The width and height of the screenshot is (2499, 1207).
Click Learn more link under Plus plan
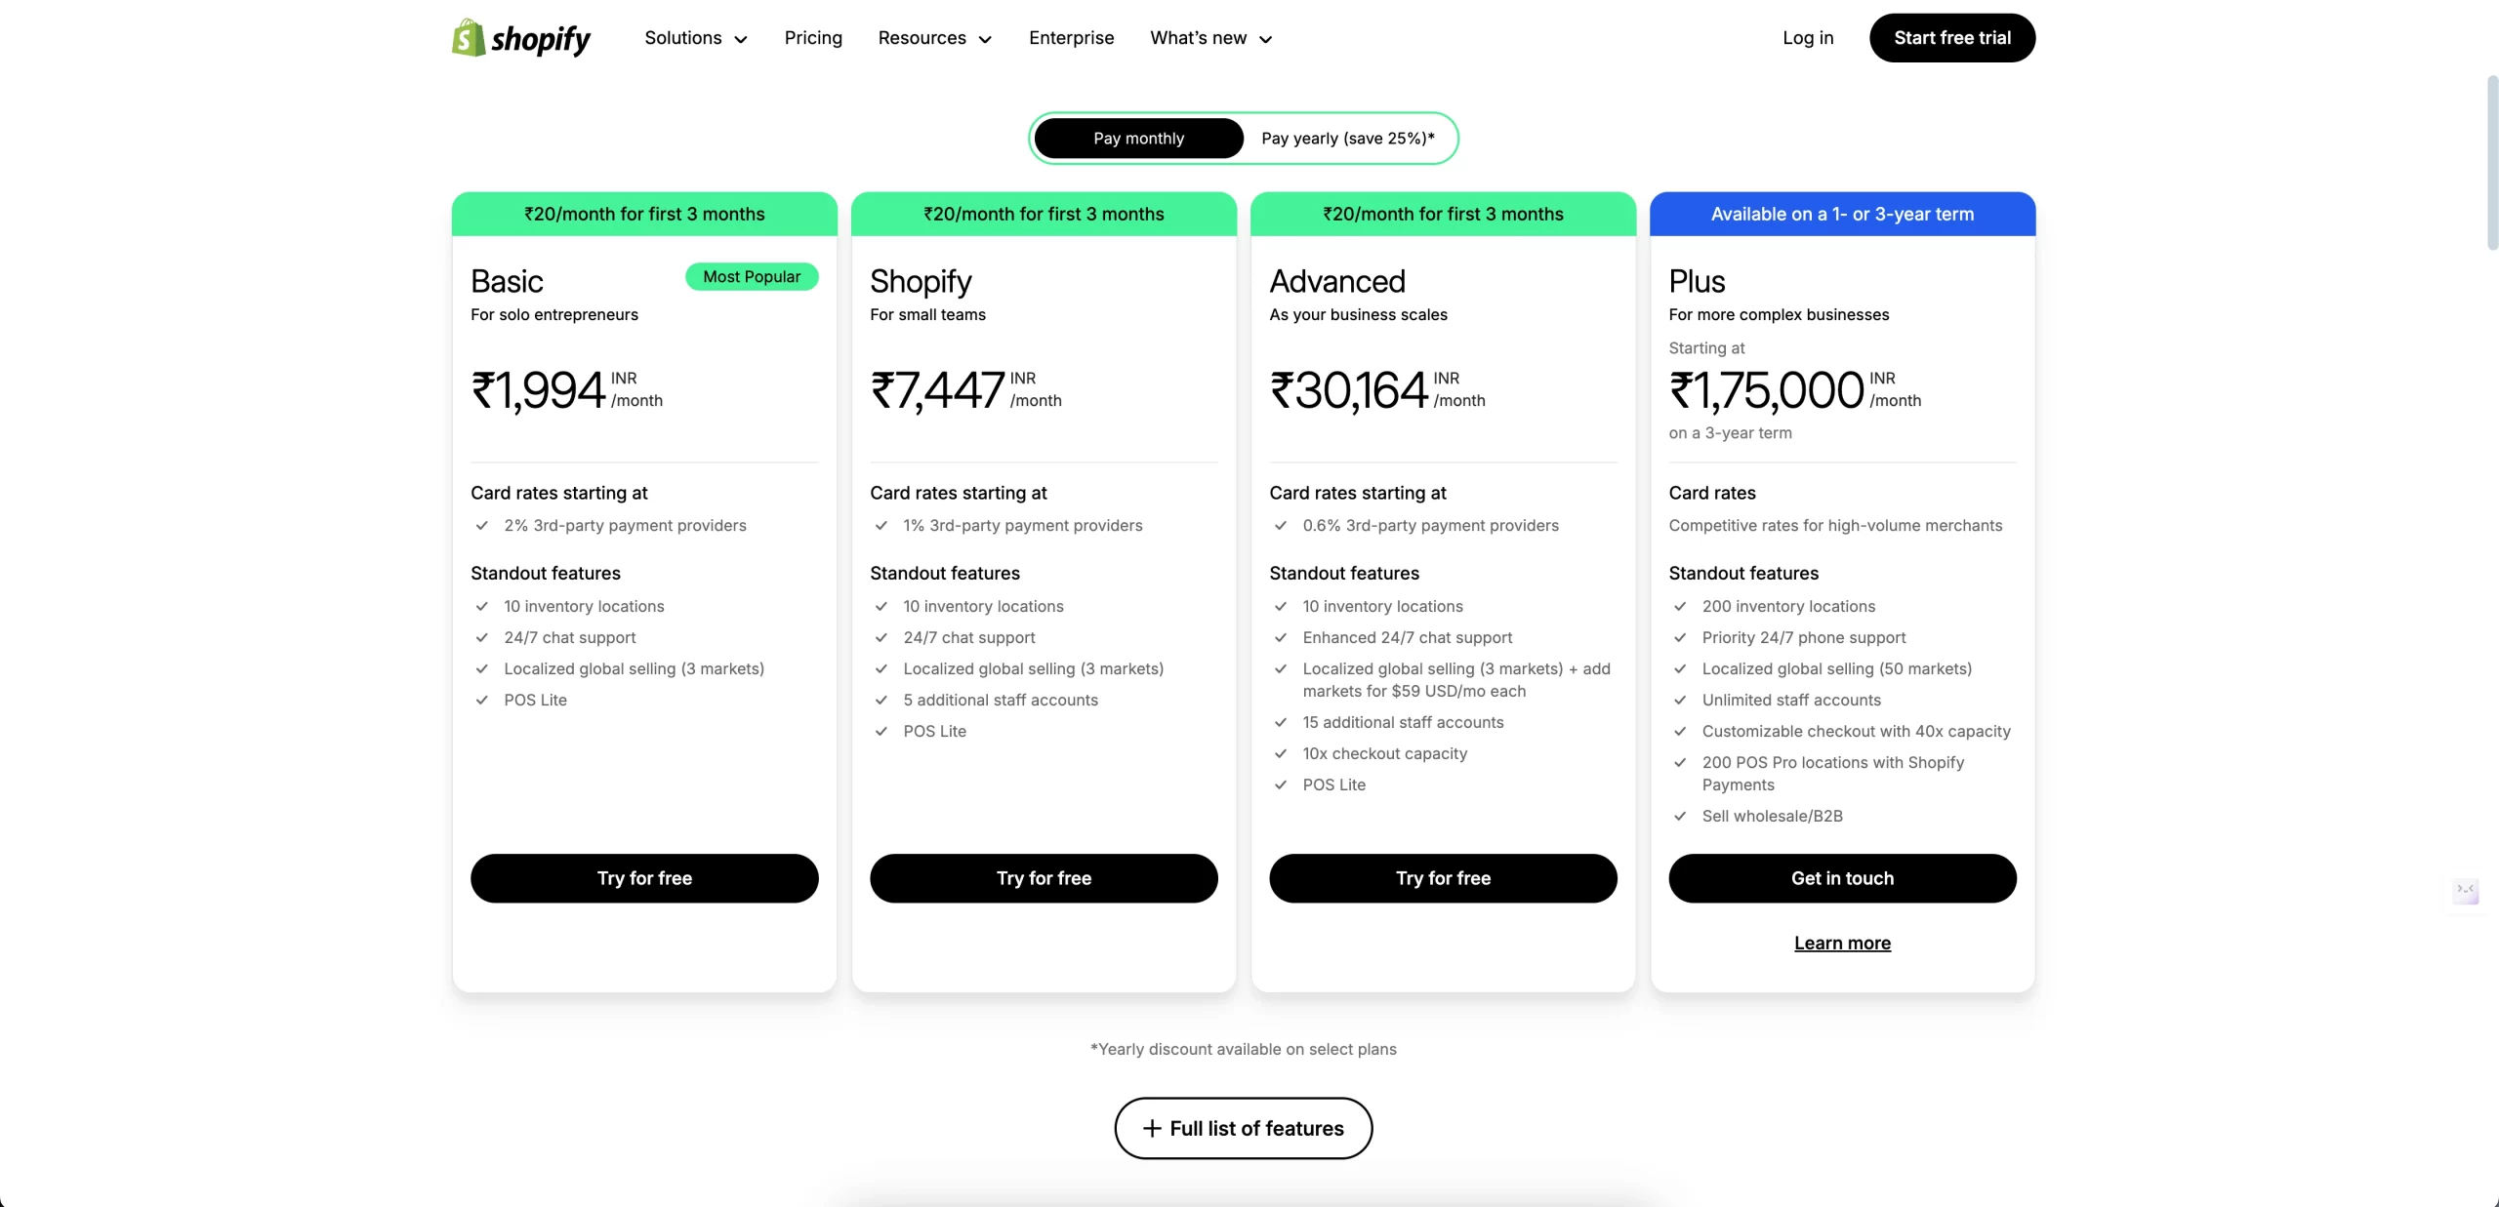[1841, 943]
